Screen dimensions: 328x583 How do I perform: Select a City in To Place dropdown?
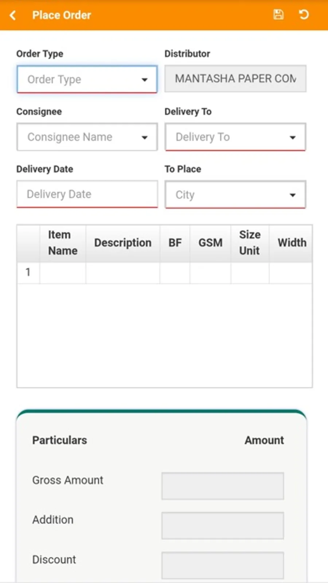point(235,194)
